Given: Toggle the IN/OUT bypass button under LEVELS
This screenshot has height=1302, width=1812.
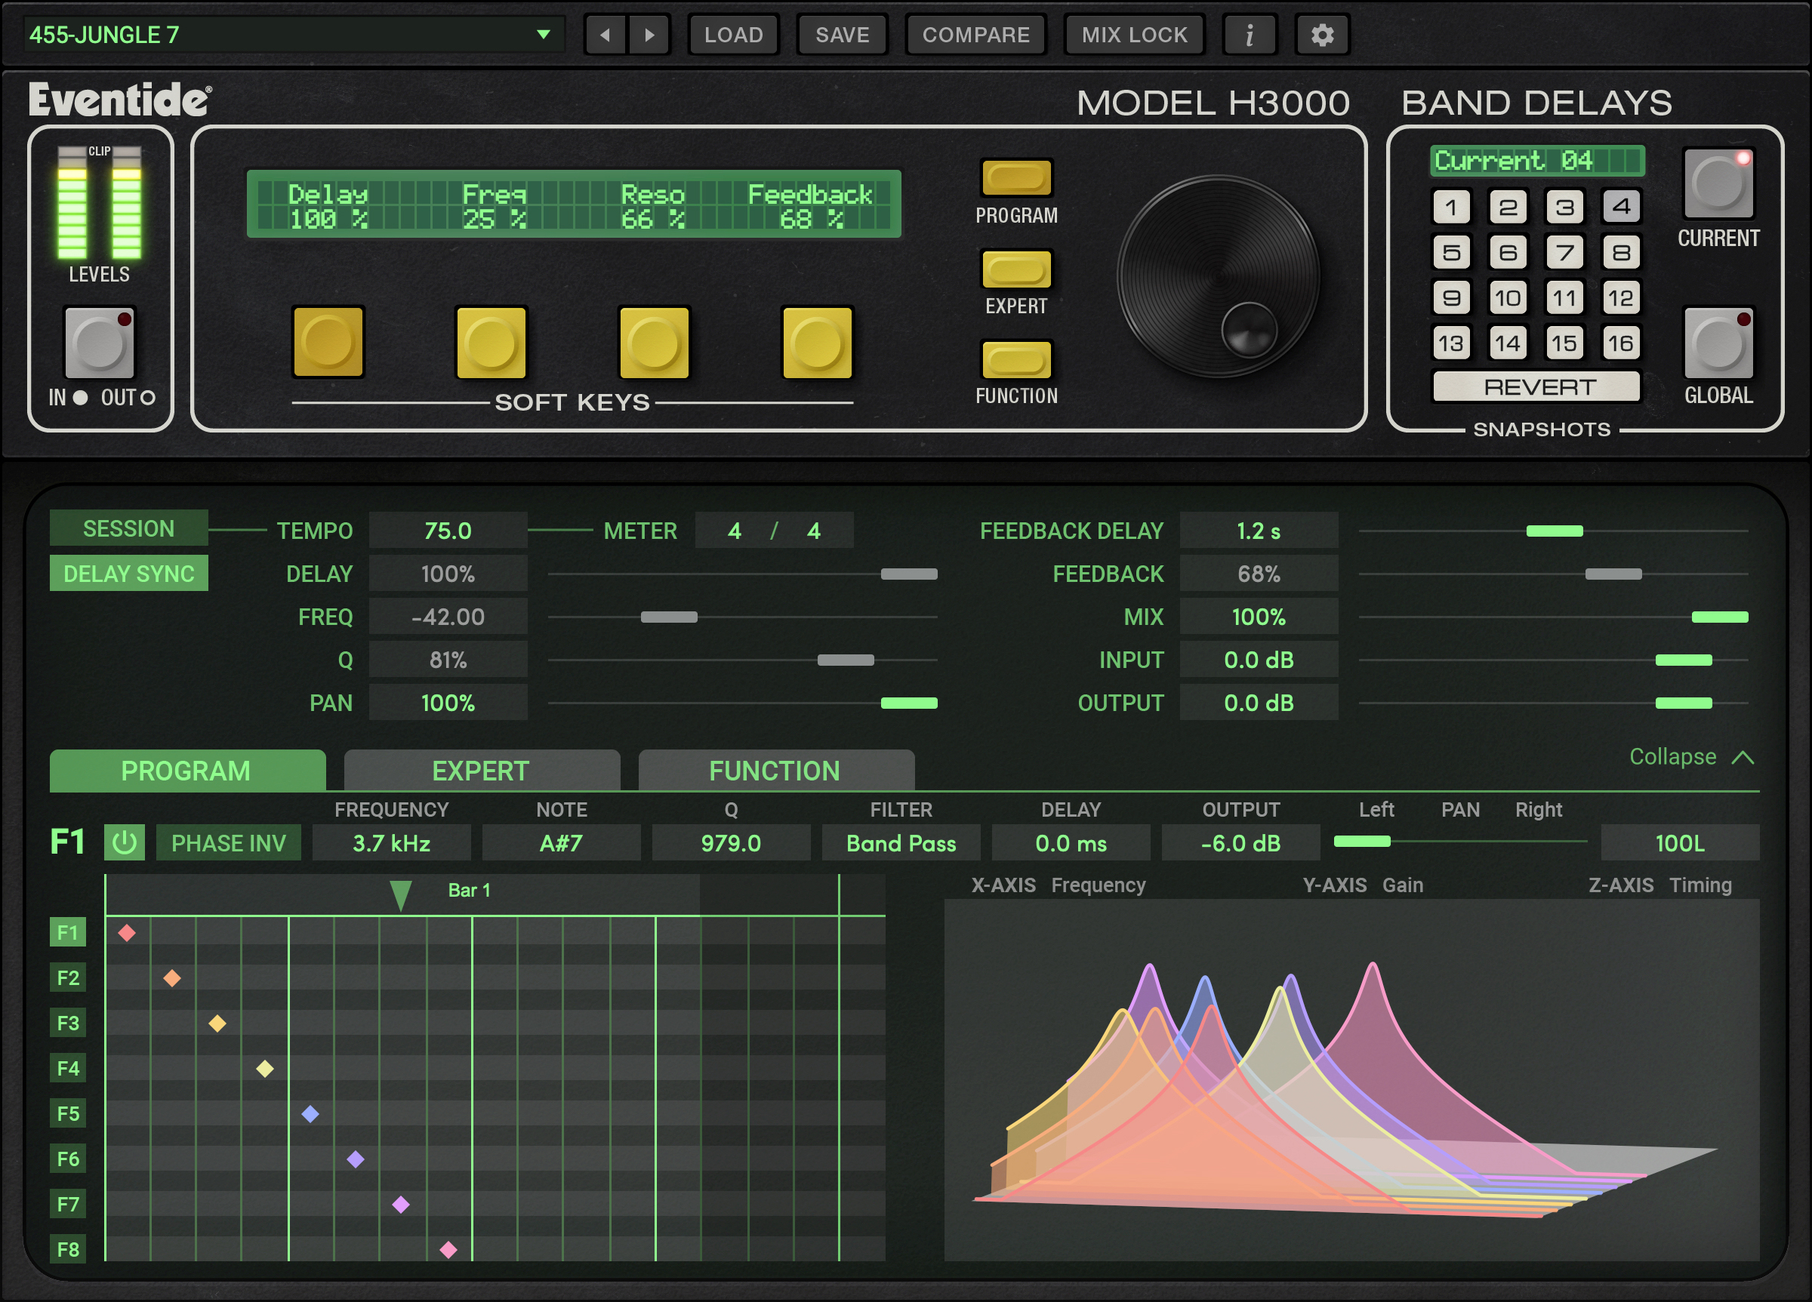Looking at the screenshot, I should pos(99,343).
